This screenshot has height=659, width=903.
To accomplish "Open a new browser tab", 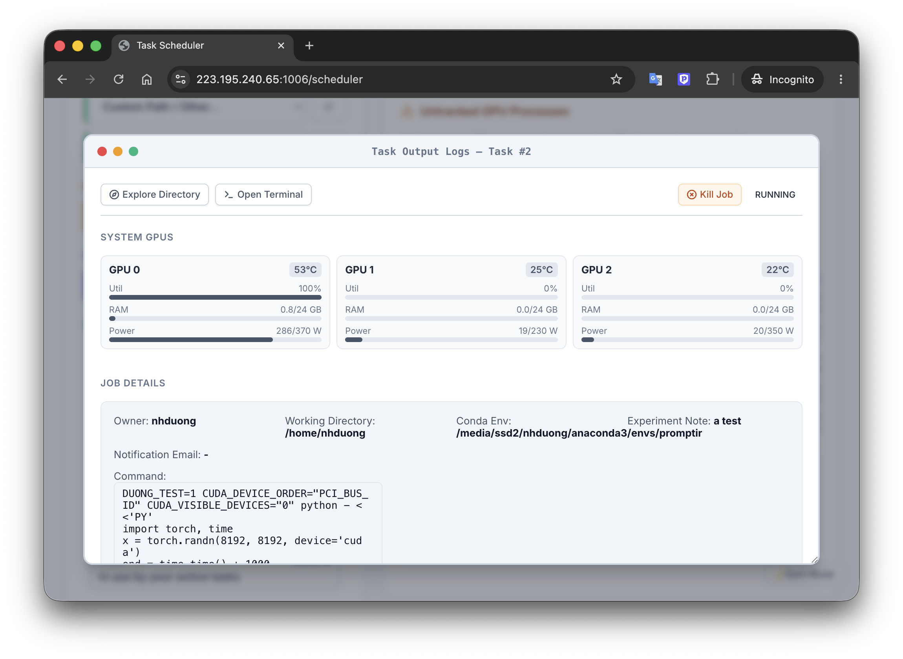I will 309,46.
